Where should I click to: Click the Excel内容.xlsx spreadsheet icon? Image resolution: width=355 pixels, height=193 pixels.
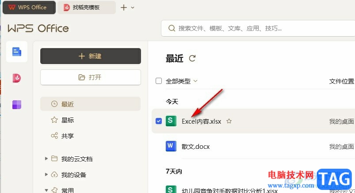tap(171, 121)
